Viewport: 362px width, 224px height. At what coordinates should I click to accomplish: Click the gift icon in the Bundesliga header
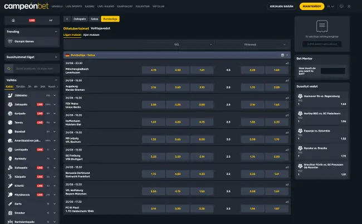282,55
